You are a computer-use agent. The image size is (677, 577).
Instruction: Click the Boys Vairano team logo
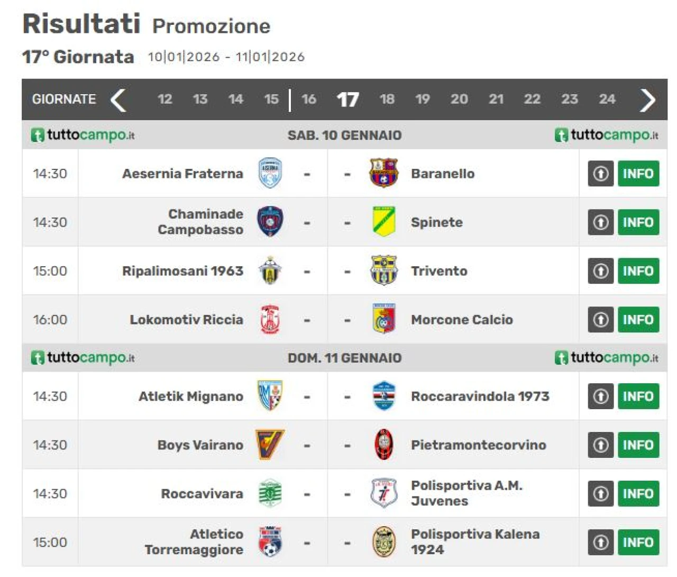tap(270, 445)
